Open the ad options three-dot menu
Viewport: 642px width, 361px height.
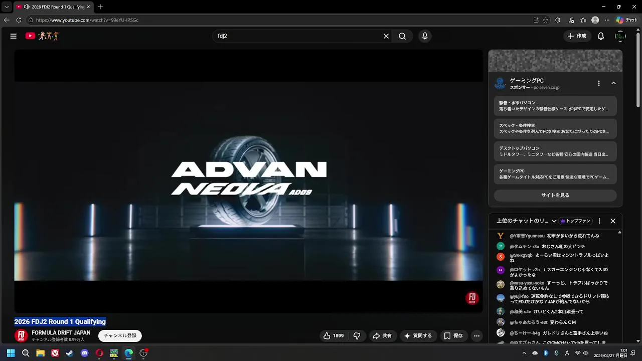click(x=598, y=83)
